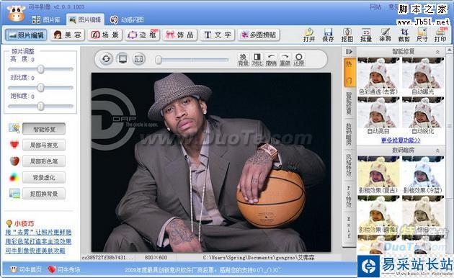Select the 风格特效 vertical side tab
This screenshot has width=454, height=278.
(350, 165)
